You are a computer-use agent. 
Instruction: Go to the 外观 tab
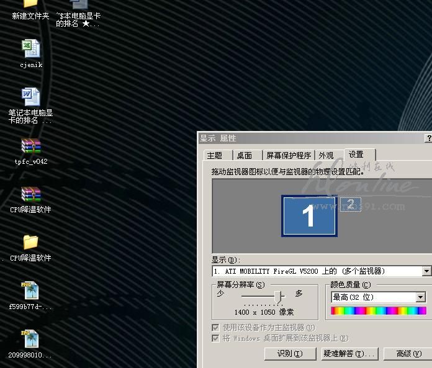click(x=326, y=156)
